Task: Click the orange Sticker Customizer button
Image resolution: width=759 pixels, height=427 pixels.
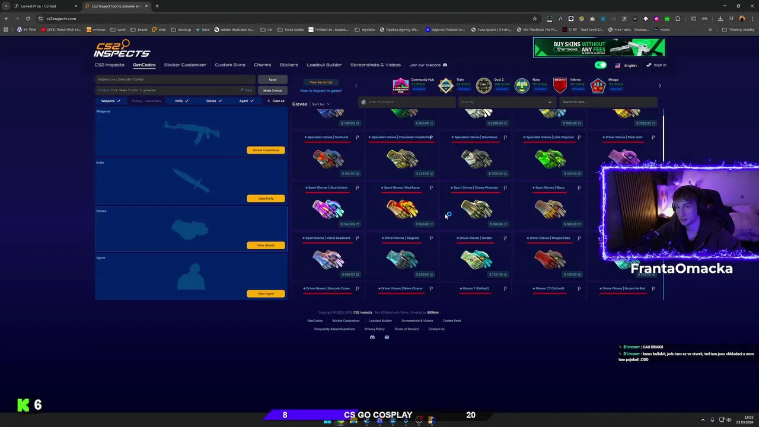Action: tap(266, 150)
